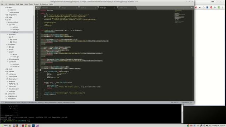Go to previous tab with left arrow

[37, 8]
